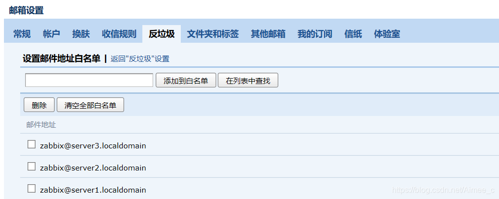Open the 常规 settings tab
The image size is (499, 199).
click(x=22, y=34)
